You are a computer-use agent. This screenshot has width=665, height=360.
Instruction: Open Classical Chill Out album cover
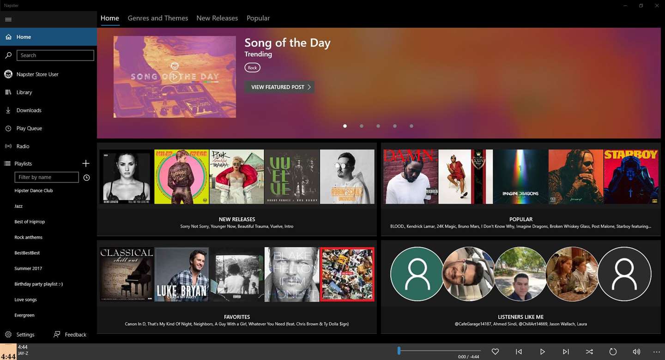(127, 274)
